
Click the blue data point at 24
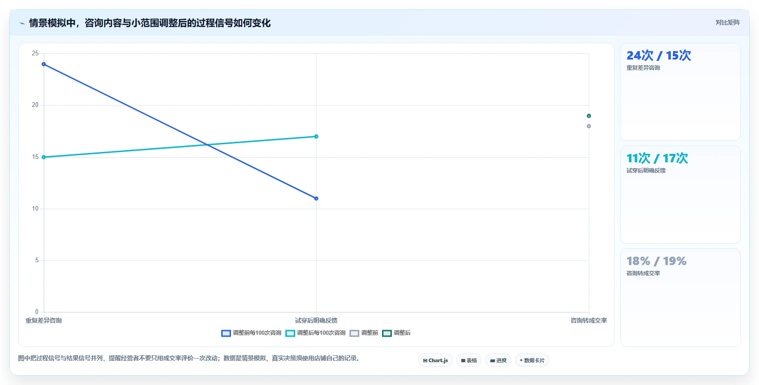click(x=44, y=64)
